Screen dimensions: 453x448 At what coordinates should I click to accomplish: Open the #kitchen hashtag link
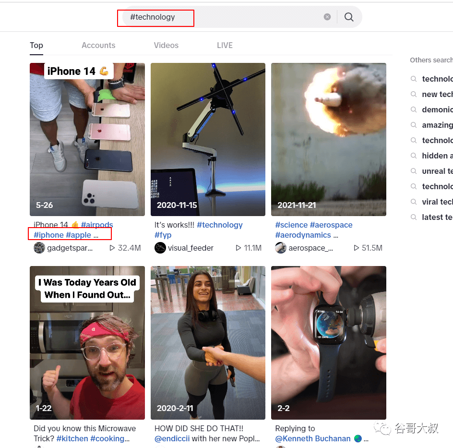coord(72,438)
